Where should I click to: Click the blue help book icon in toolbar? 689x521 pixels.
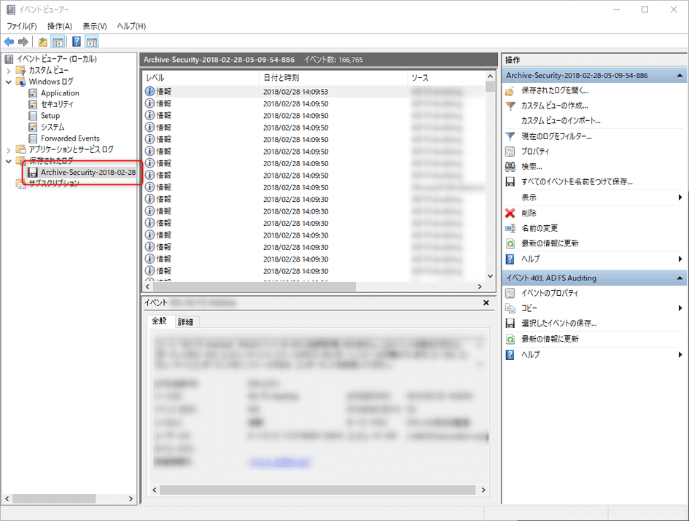pos(77,42)
